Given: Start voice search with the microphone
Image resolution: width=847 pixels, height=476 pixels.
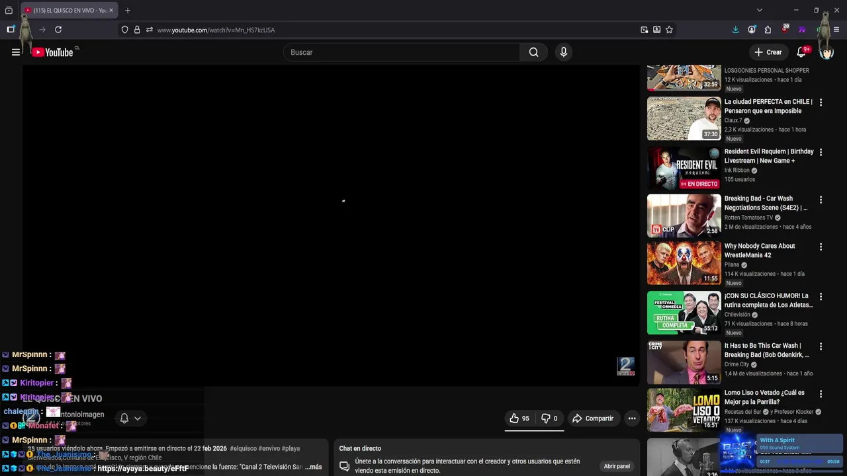Looking at the screenshot, I should pyautogui.click(x=563, y=52).
